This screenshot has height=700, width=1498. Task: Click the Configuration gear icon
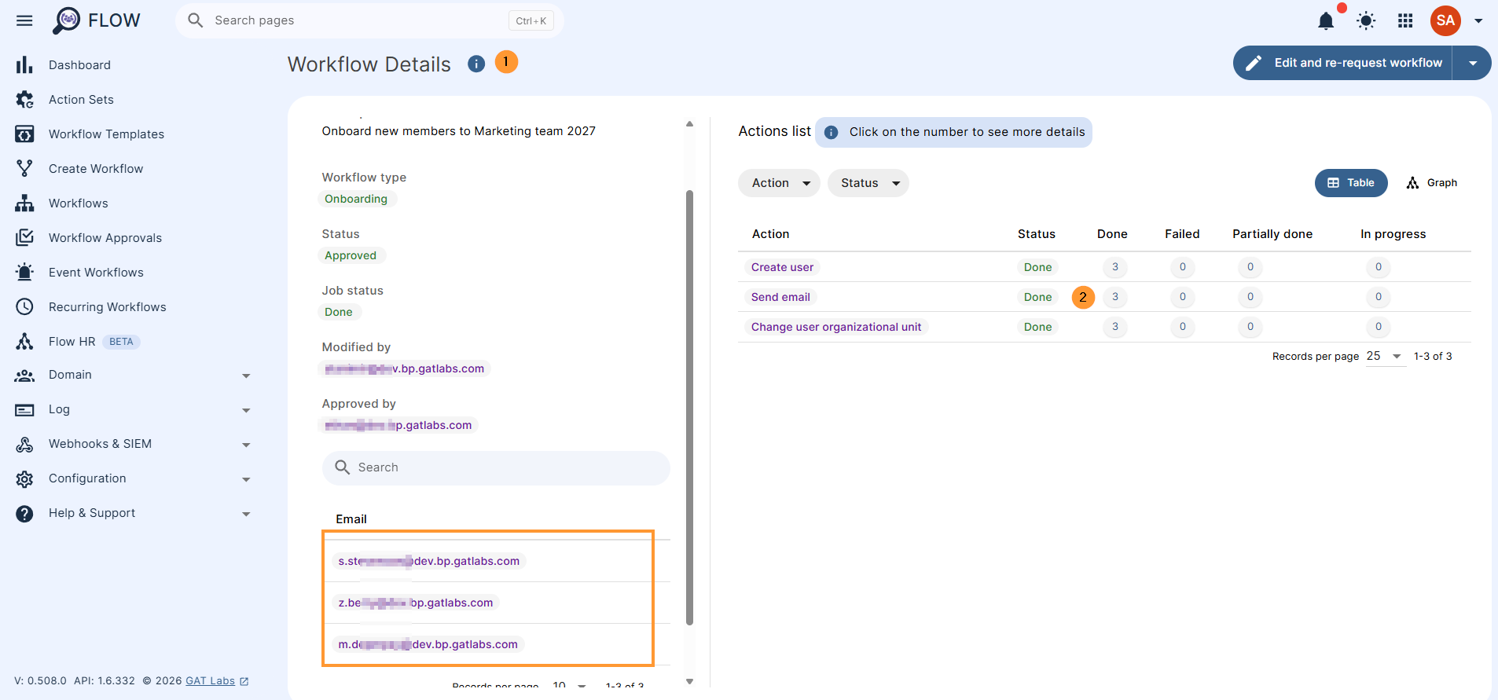point(24,479)
